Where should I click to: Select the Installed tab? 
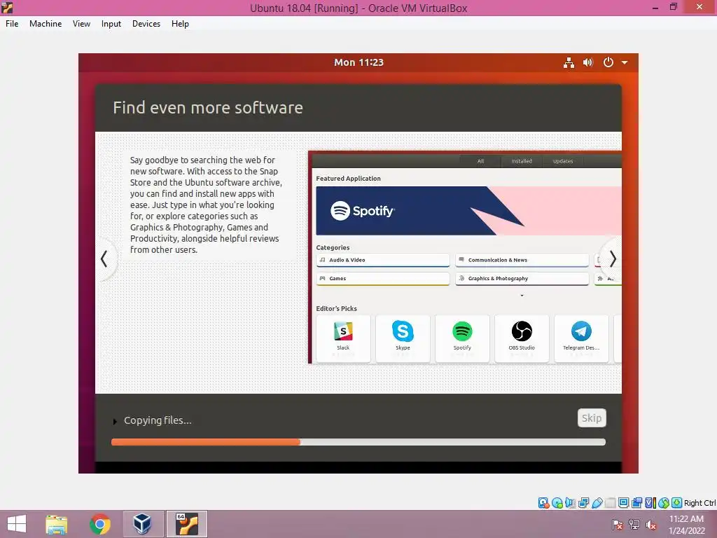tap(522, 161)
